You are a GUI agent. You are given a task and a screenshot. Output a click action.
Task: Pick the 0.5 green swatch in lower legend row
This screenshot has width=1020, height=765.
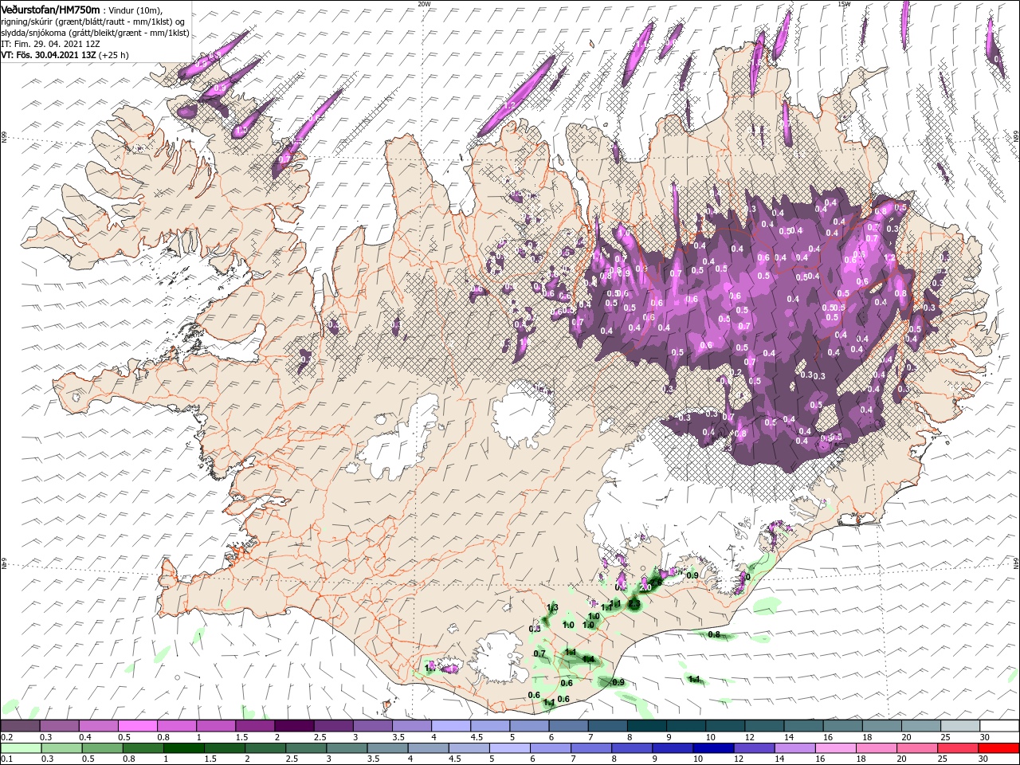click(x=102, y=748)
